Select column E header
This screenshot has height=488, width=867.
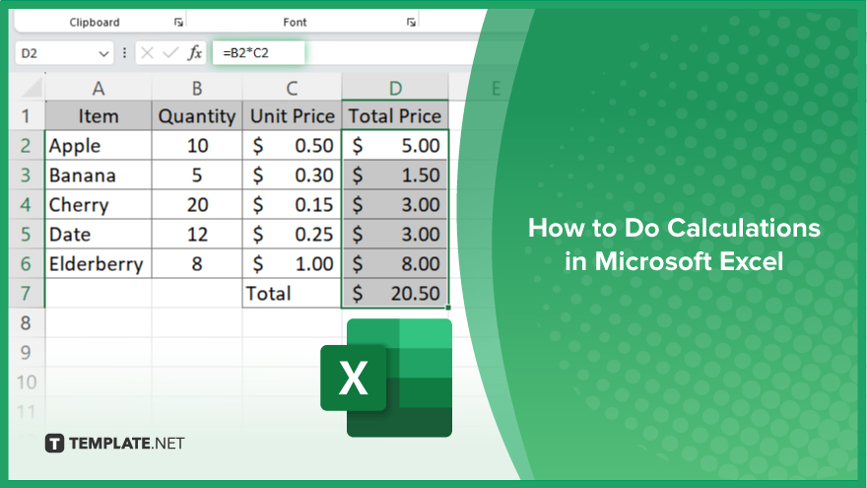click(496, 88)
